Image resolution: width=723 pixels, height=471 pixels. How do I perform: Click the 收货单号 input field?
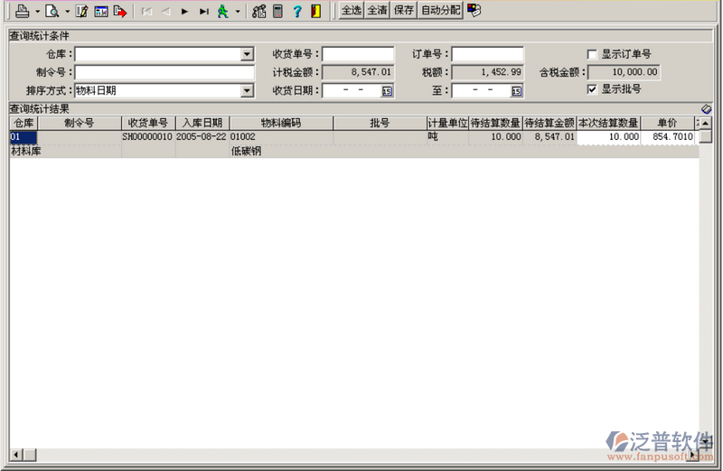[358, 54]
